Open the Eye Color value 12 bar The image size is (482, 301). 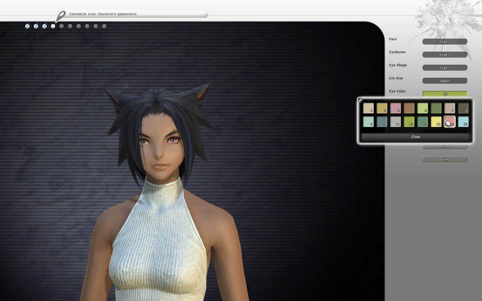[445, 94]
